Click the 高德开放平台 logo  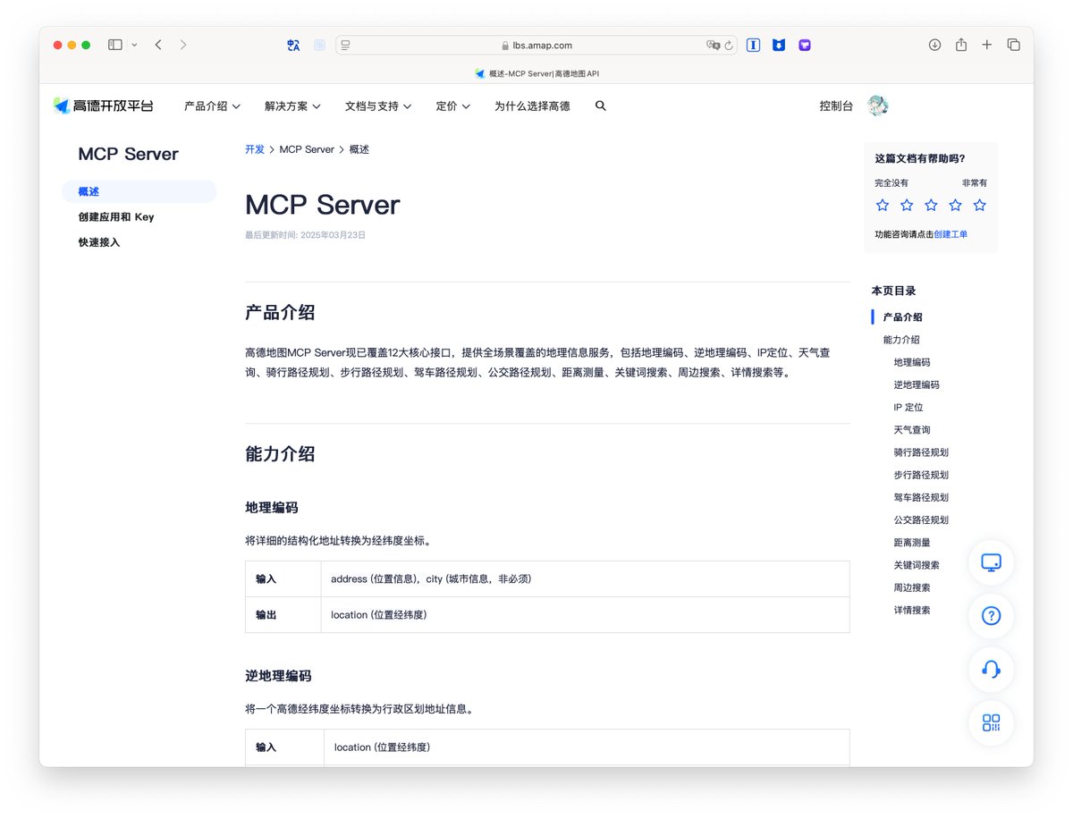103,106
